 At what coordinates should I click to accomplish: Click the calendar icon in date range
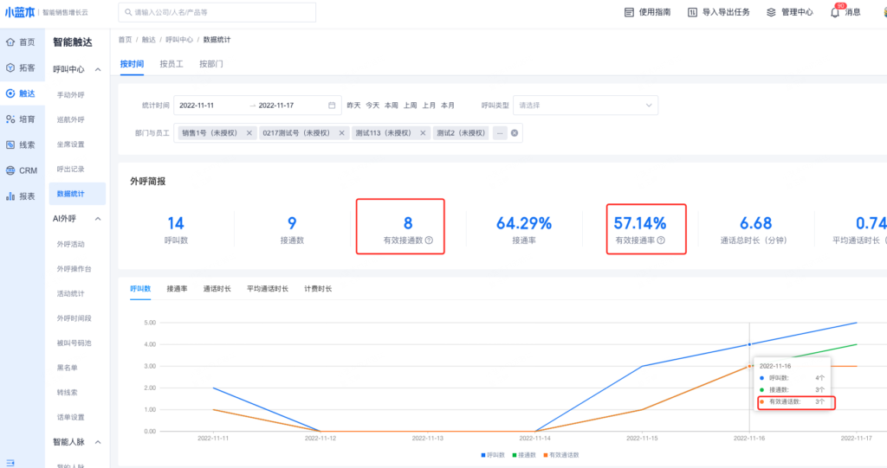click(x=332, y=106)
